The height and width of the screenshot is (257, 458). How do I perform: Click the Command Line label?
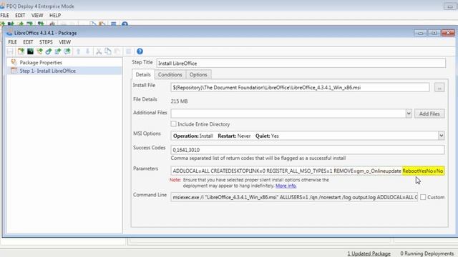150,195
